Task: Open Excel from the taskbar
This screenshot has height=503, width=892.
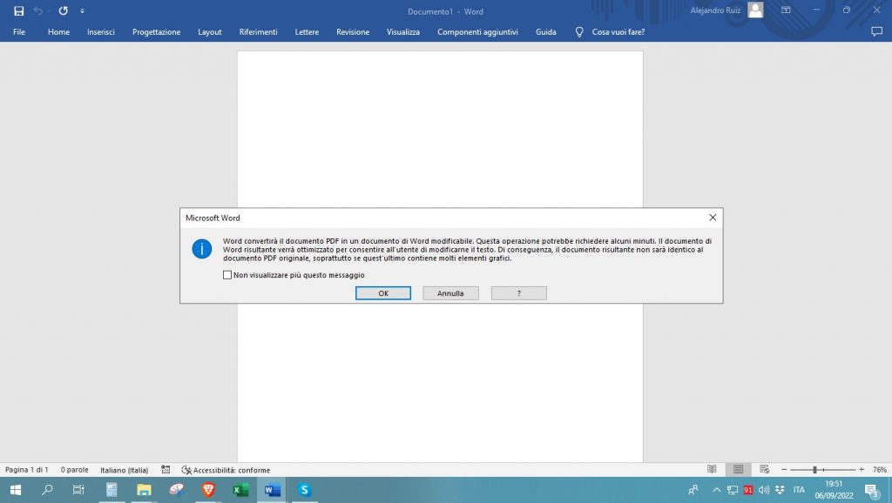Action: coord(240,490)
